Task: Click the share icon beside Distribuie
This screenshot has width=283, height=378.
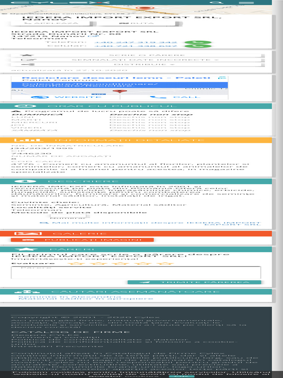Action: click(28, 64)
